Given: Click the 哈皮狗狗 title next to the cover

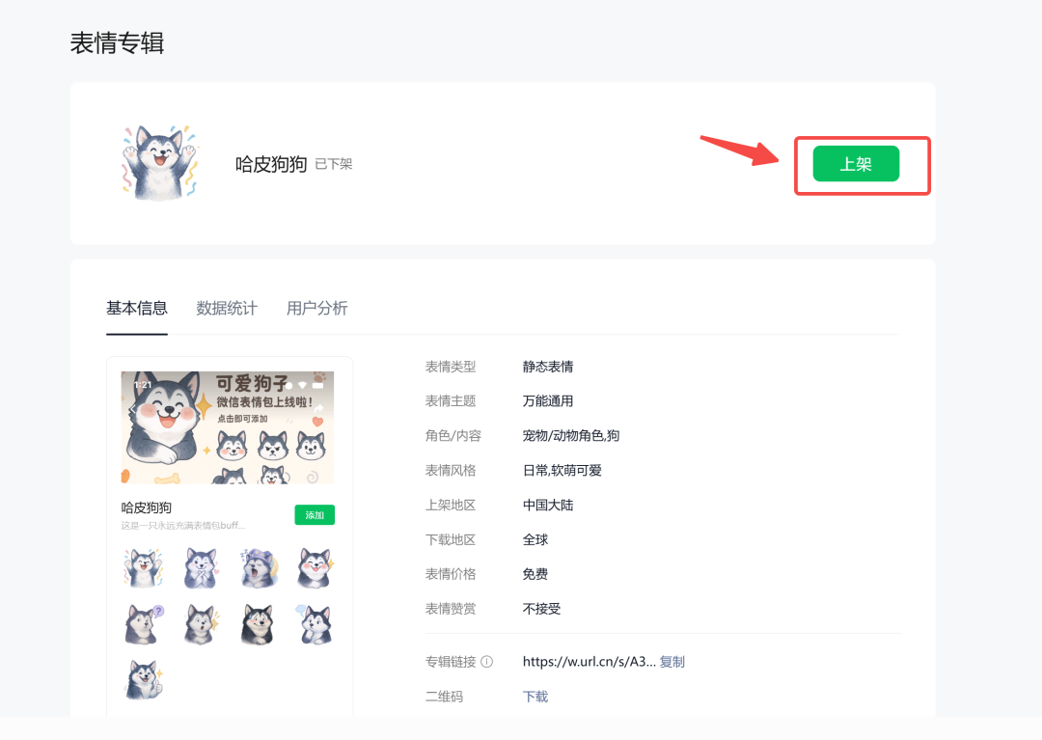Looking at the screenshot, I should (x=271, y=164).
